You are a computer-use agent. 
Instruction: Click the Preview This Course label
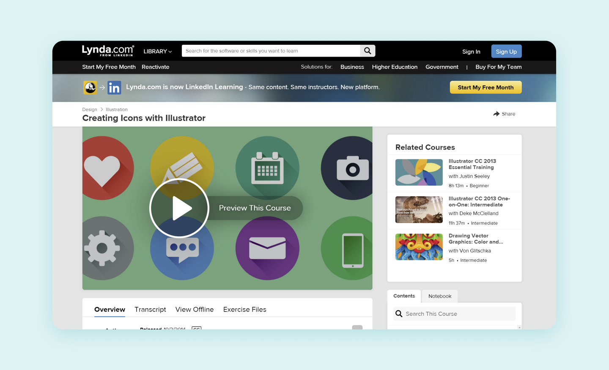click(255, 208)
